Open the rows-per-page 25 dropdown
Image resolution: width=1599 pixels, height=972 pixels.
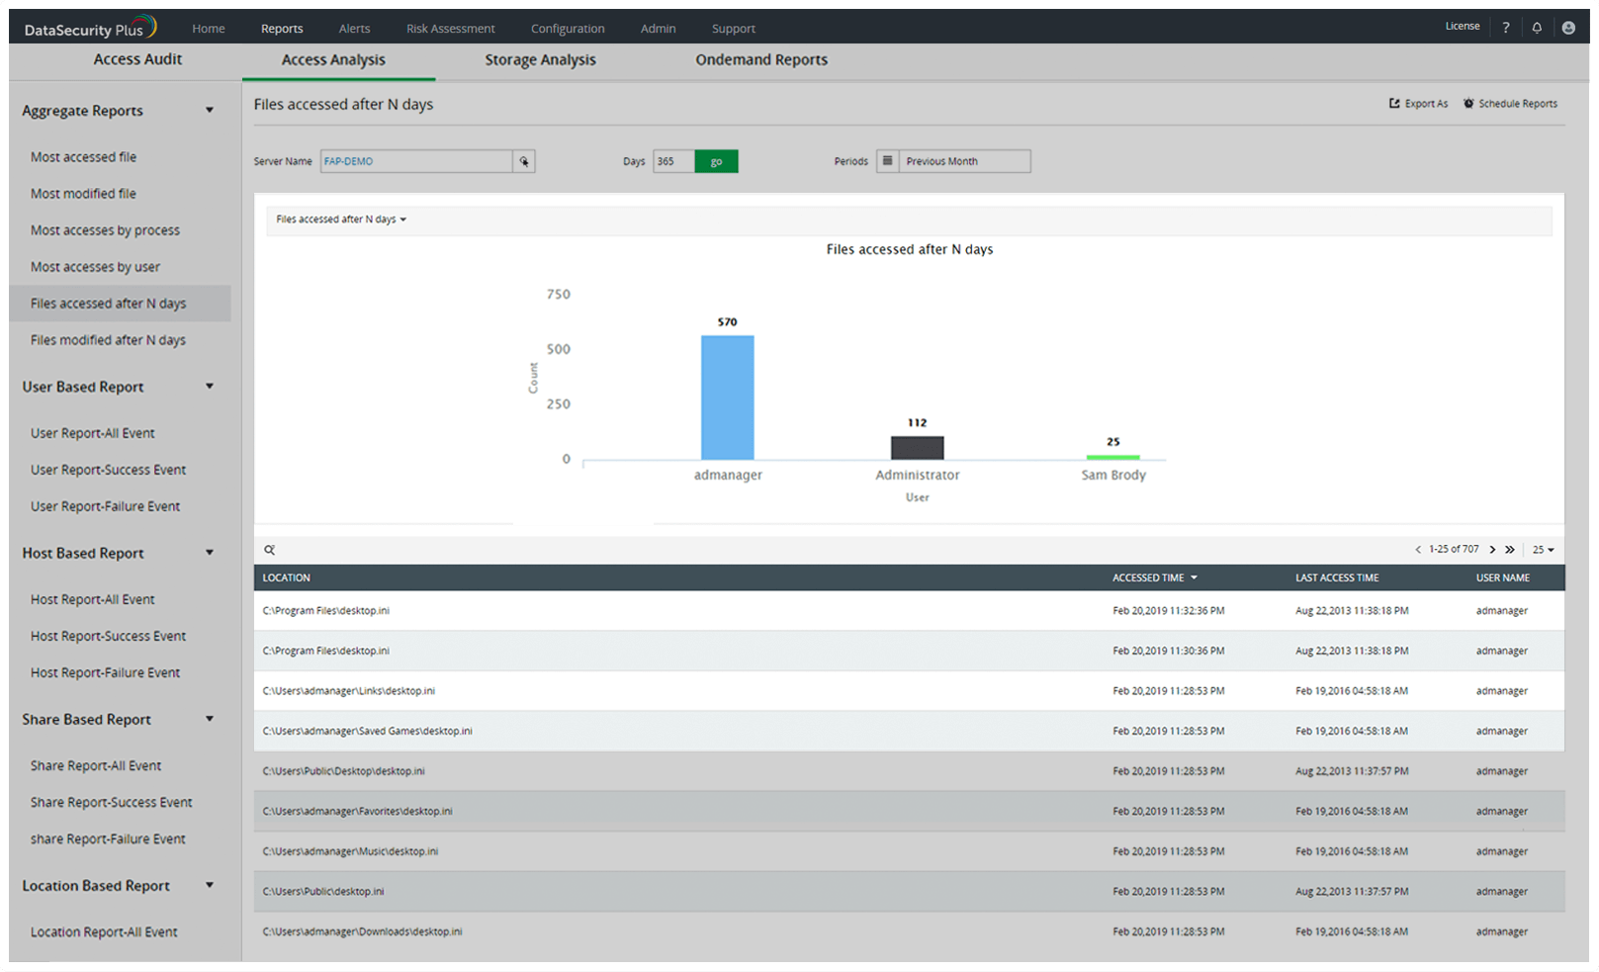(1543, 550)
